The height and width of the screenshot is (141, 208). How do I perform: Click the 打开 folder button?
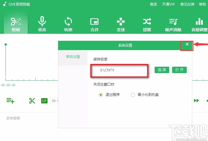pyautogui.click(x=179, y=70)
